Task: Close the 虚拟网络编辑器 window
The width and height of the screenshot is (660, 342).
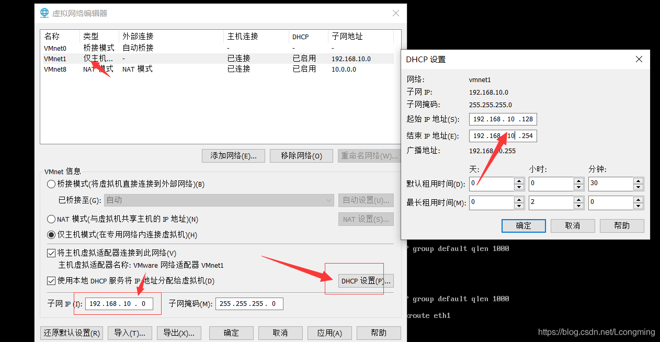Action: pos(395,13)
